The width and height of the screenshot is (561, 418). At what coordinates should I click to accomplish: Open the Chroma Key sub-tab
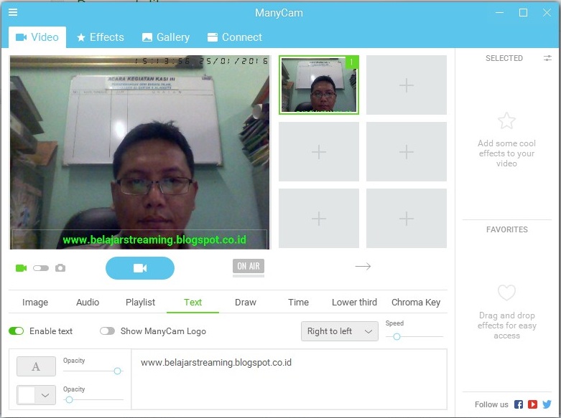point(416,303)
